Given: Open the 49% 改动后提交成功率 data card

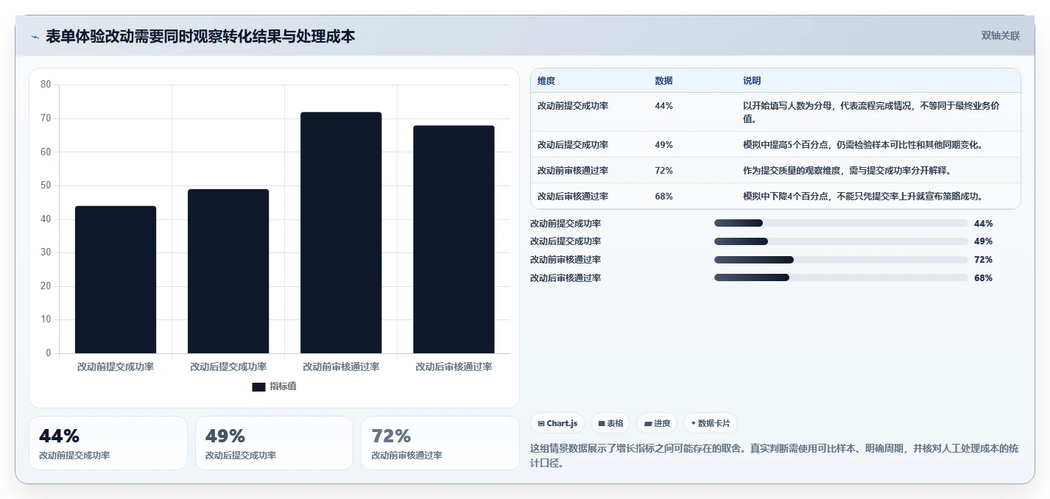Looking at the screenshot, I should 274,443.
